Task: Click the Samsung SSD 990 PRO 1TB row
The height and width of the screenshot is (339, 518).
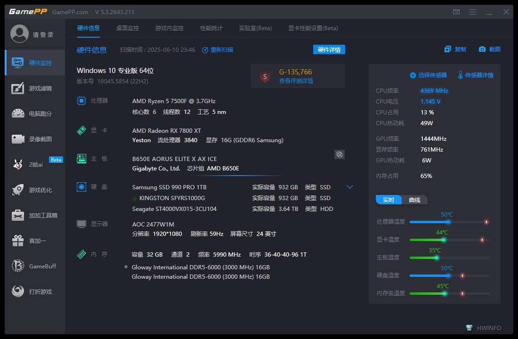Action: click(x=233, y=187)
